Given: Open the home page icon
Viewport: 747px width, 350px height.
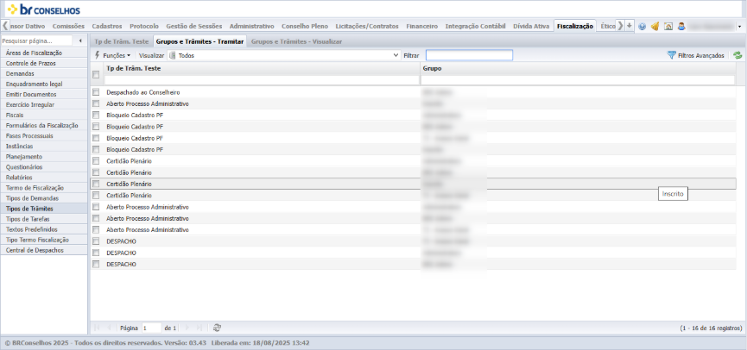Looking at the screenshot, I should 668,27.
